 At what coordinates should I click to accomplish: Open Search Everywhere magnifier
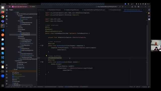tap(135, 7)
